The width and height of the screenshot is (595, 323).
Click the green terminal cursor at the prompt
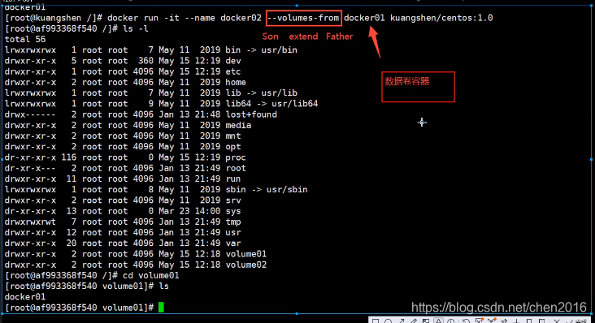161,307
